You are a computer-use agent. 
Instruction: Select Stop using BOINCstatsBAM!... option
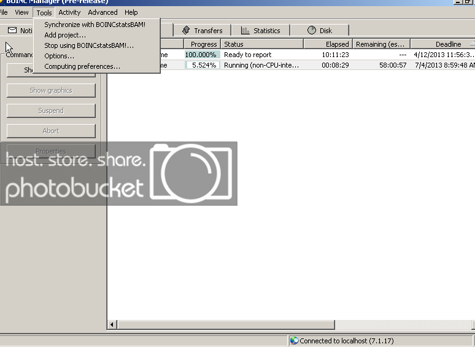89,45
